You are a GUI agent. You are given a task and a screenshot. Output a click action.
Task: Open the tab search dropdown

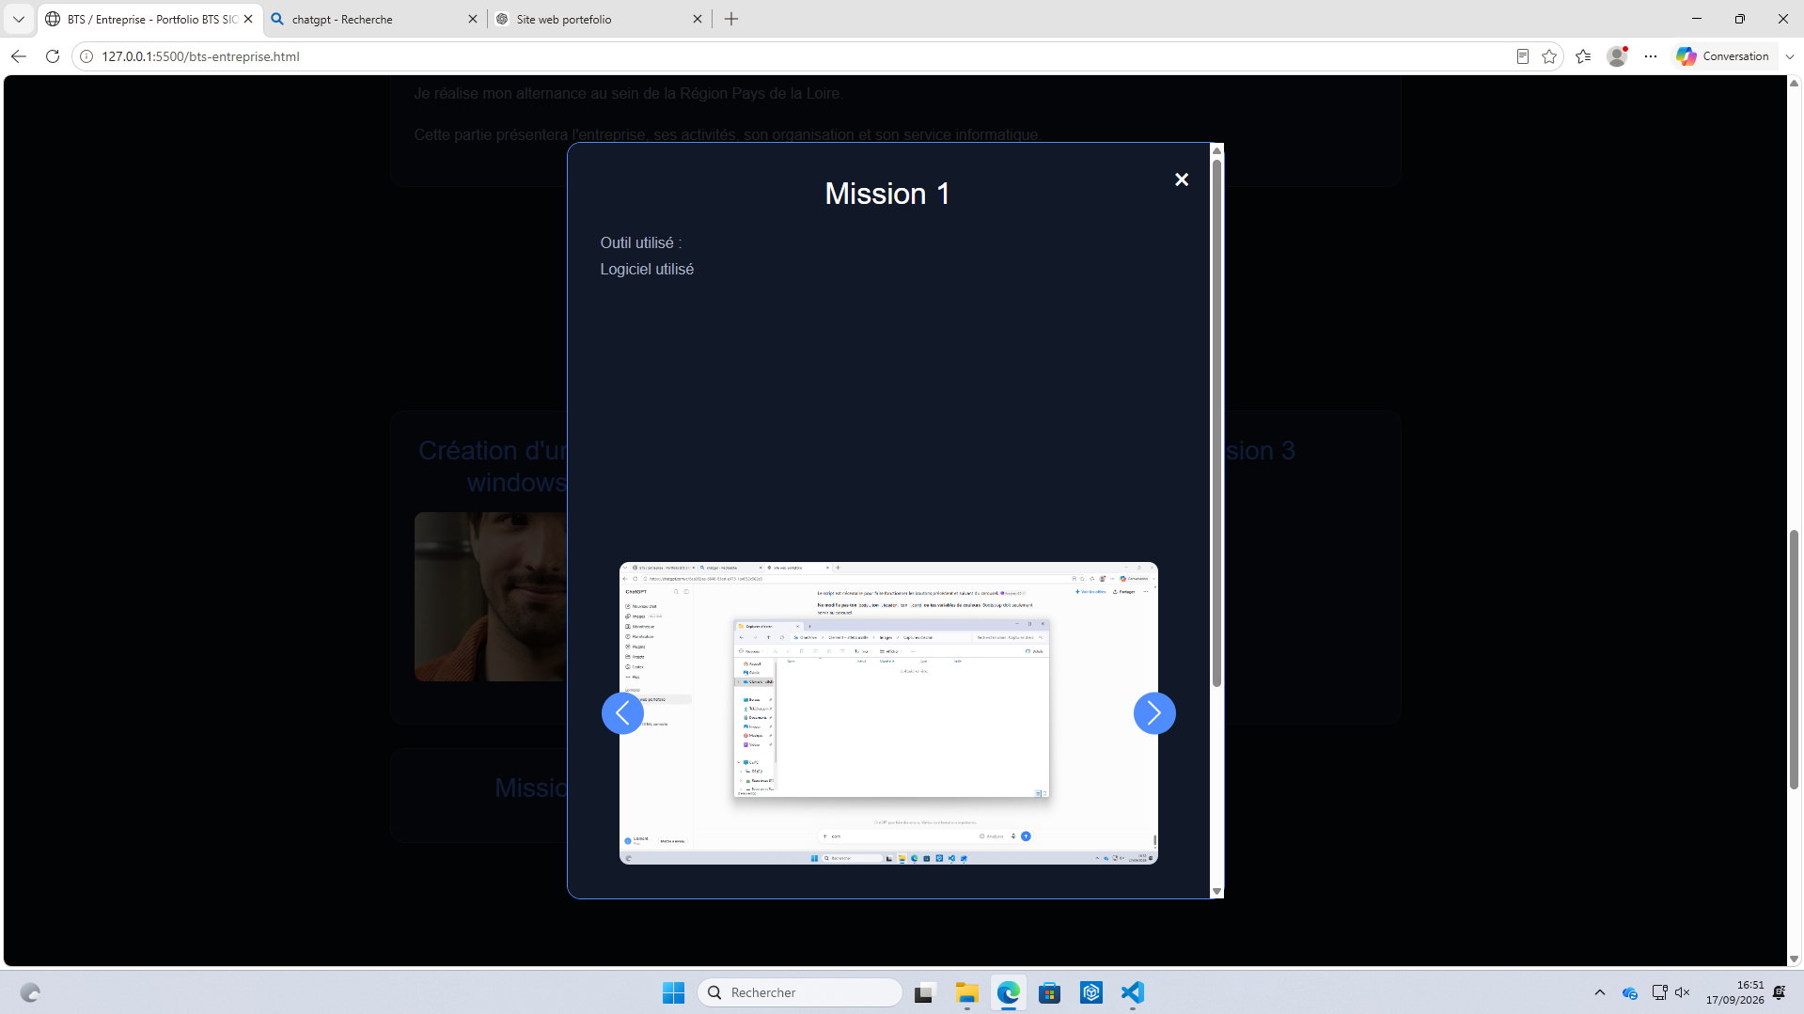(19, 19)
